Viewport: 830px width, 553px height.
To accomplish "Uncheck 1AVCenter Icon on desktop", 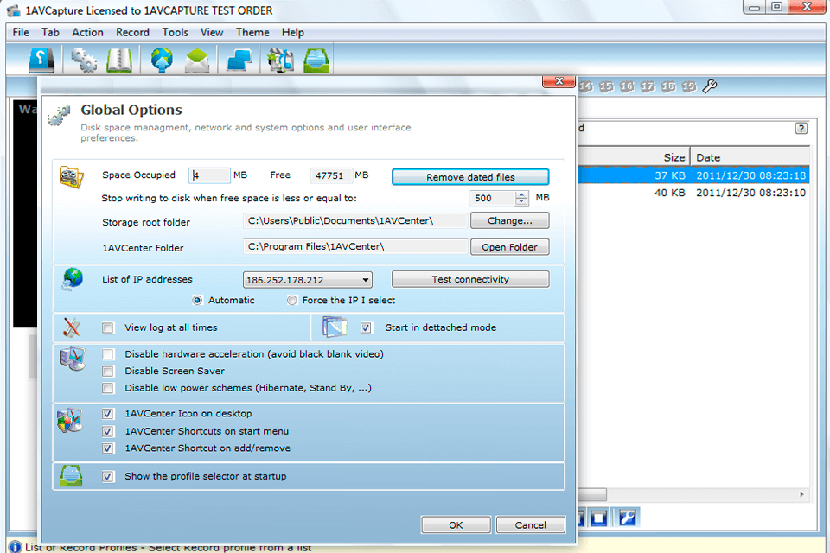I will tap(108, 414).
